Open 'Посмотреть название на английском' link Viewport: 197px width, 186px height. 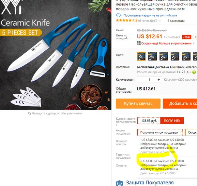point(150,15)
